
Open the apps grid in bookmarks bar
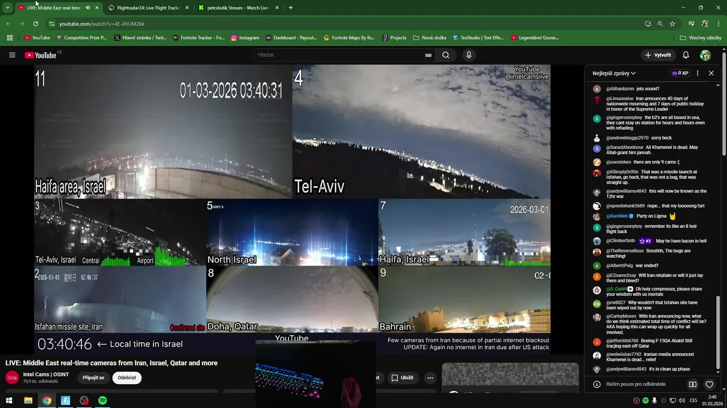[x=10, y=38]
